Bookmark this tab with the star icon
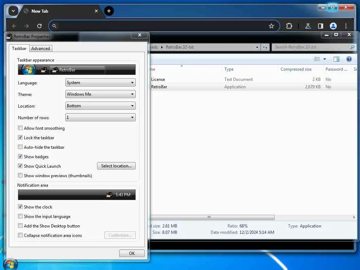The width and height of the screenshot is (360, 270). (271, 26)
